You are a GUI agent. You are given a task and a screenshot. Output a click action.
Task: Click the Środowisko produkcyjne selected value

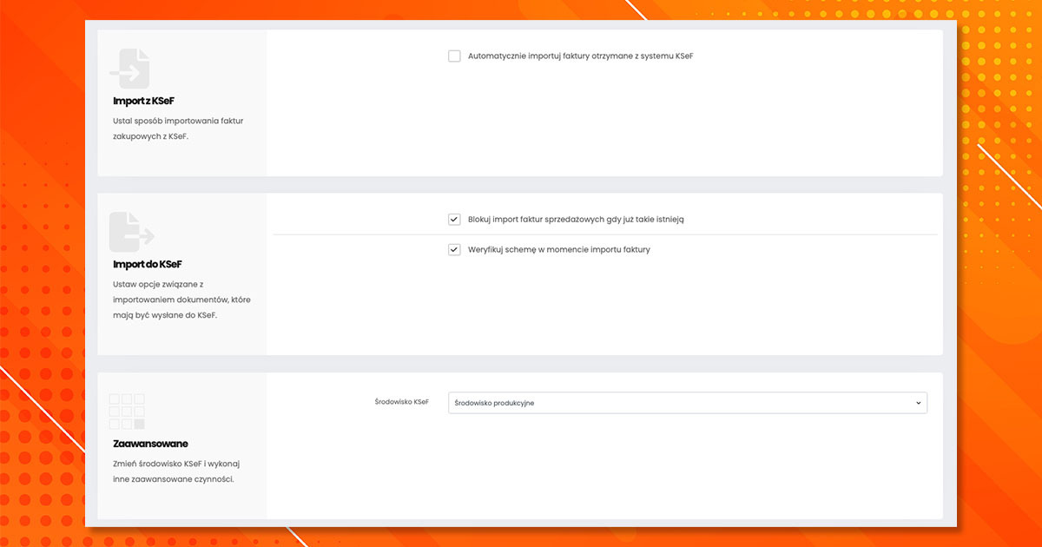tap(494, 403)
